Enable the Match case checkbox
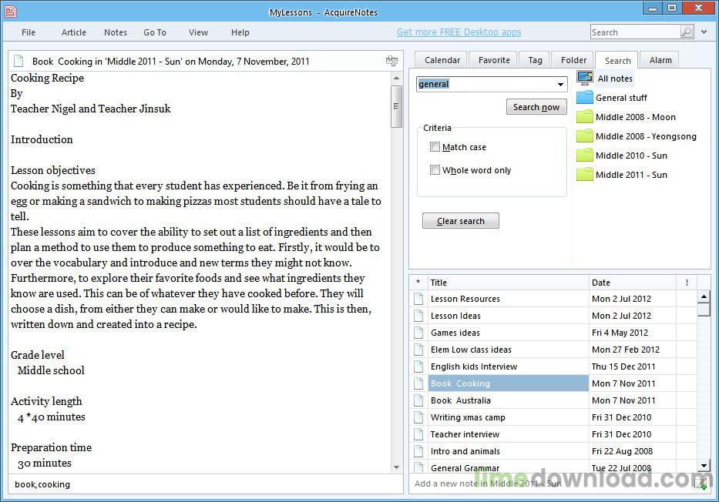 [x=435, y=147]
